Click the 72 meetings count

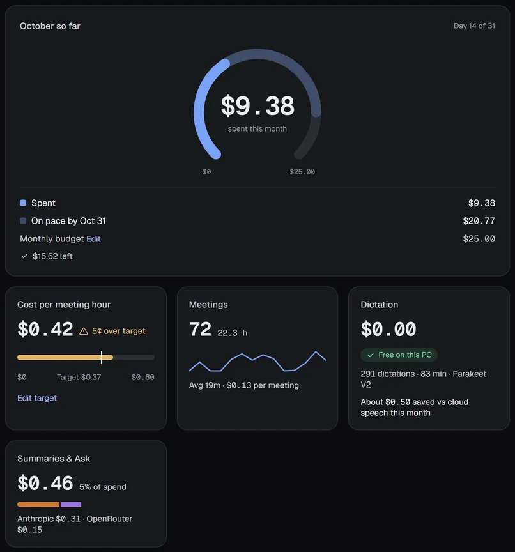[x=200, y=330]
